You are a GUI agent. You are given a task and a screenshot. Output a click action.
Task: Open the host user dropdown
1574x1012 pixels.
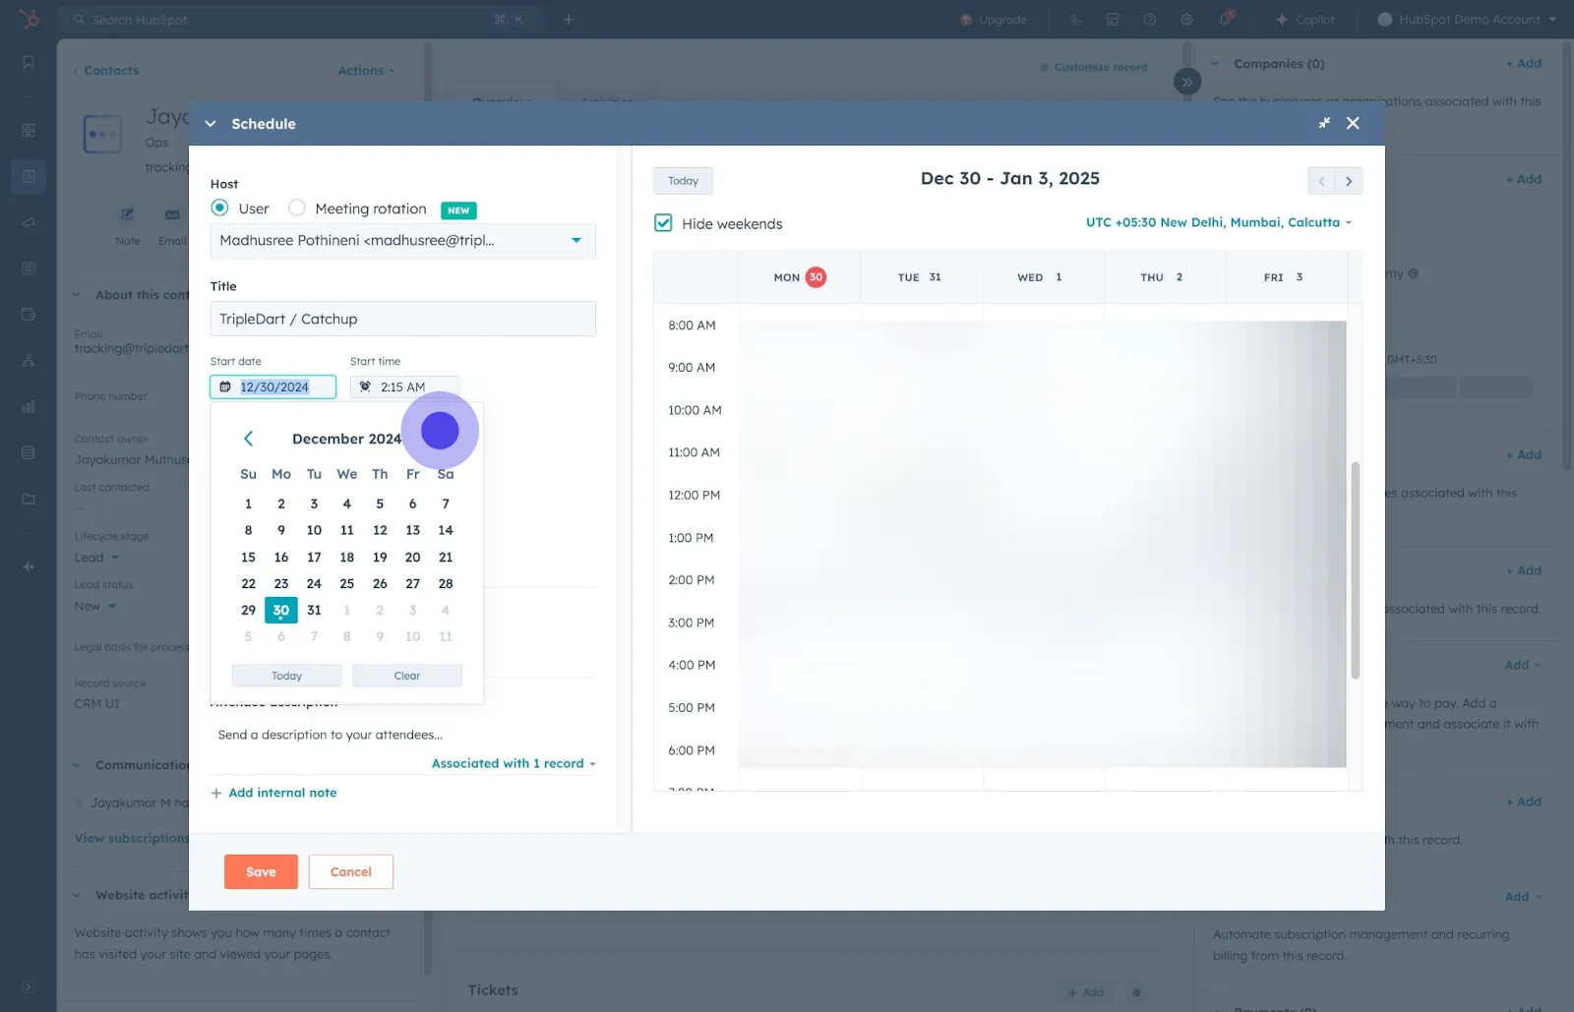coord(402,241)
